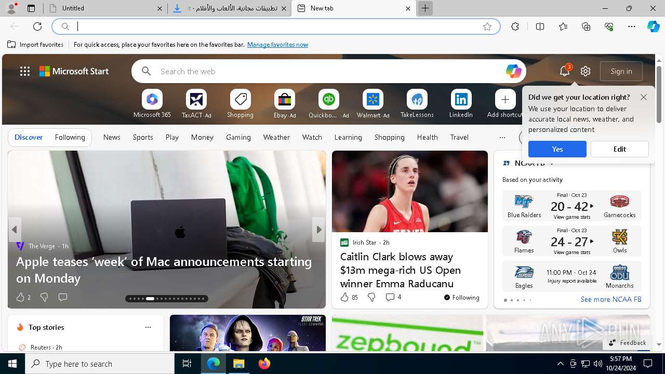This screenshot has width=665, height=374.
Task: Open the Extensions puzzle icon
Action: click(x=515, y=26)
